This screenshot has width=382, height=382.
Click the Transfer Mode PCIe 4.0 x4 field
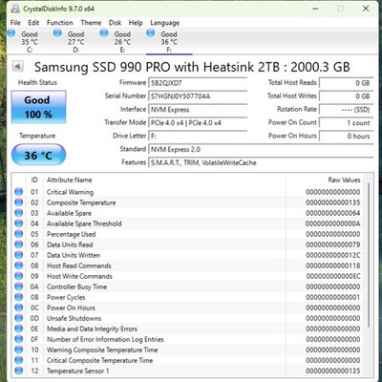[x=198, y=123]
